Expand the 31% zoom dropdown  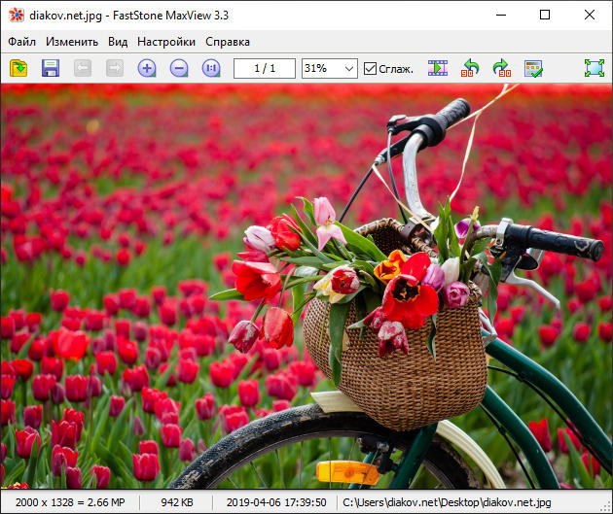(x=349, y=69)
